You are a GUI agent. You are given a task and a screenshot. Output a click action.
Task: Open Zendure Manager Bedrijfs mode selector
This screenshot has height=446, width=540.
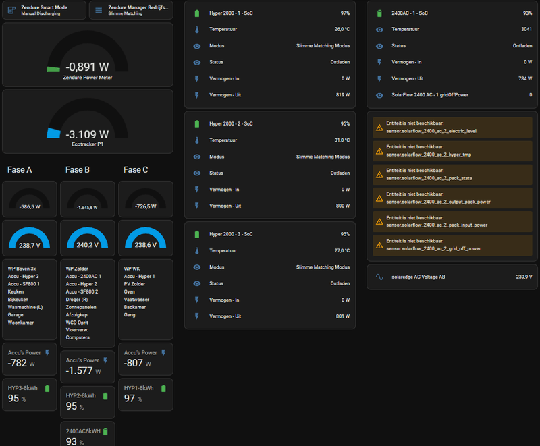coord(131,10)
